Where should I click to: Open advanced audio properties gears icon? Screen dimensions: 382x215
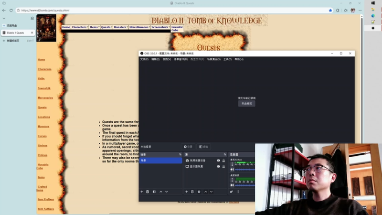coord(232,192)
